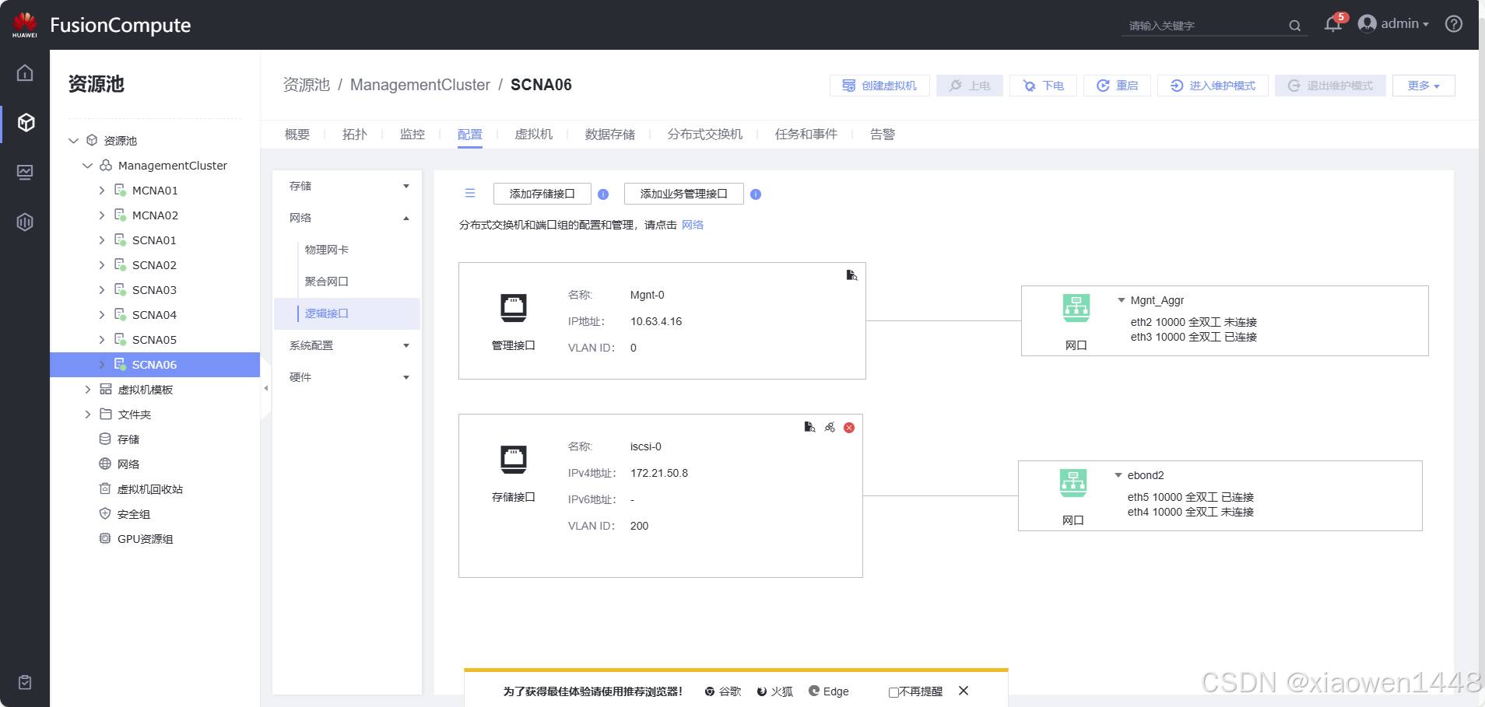
Task: Follow the 网络 hyperlink
Action: (692, 225)
